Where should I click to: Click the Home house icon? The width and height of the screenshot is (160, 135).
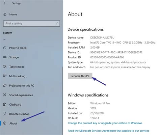tap(5, 15)
